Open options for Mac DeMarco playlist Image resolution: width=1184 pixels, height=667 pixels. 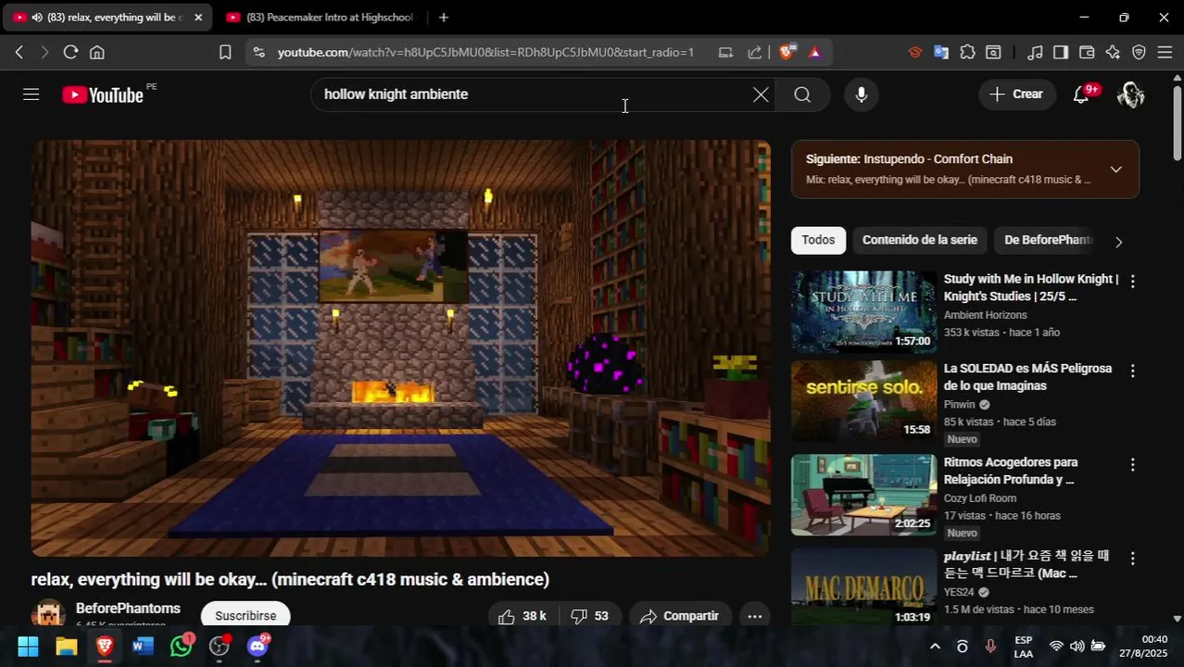1132,559
